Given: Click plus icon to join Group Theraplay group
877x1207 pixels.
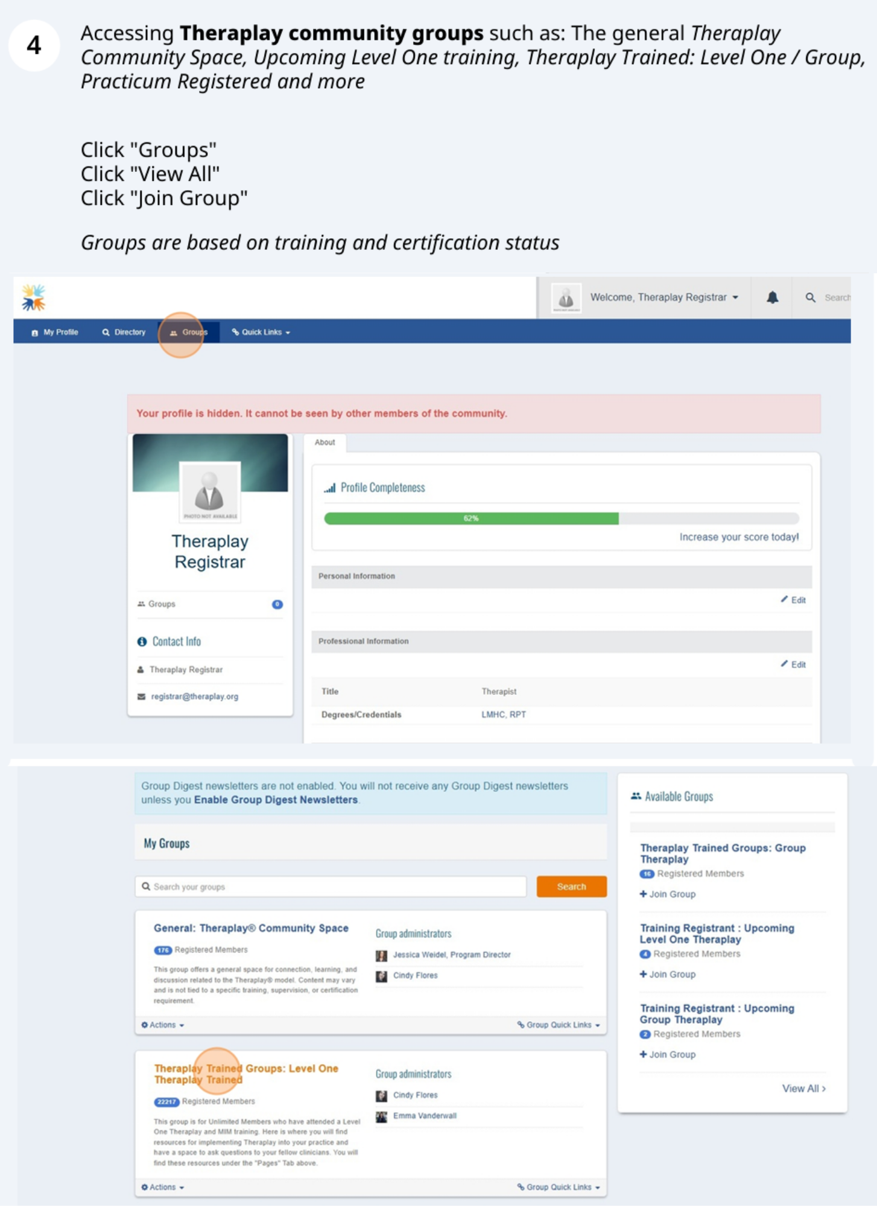Looking at the screenshot, I should [643, 894].
